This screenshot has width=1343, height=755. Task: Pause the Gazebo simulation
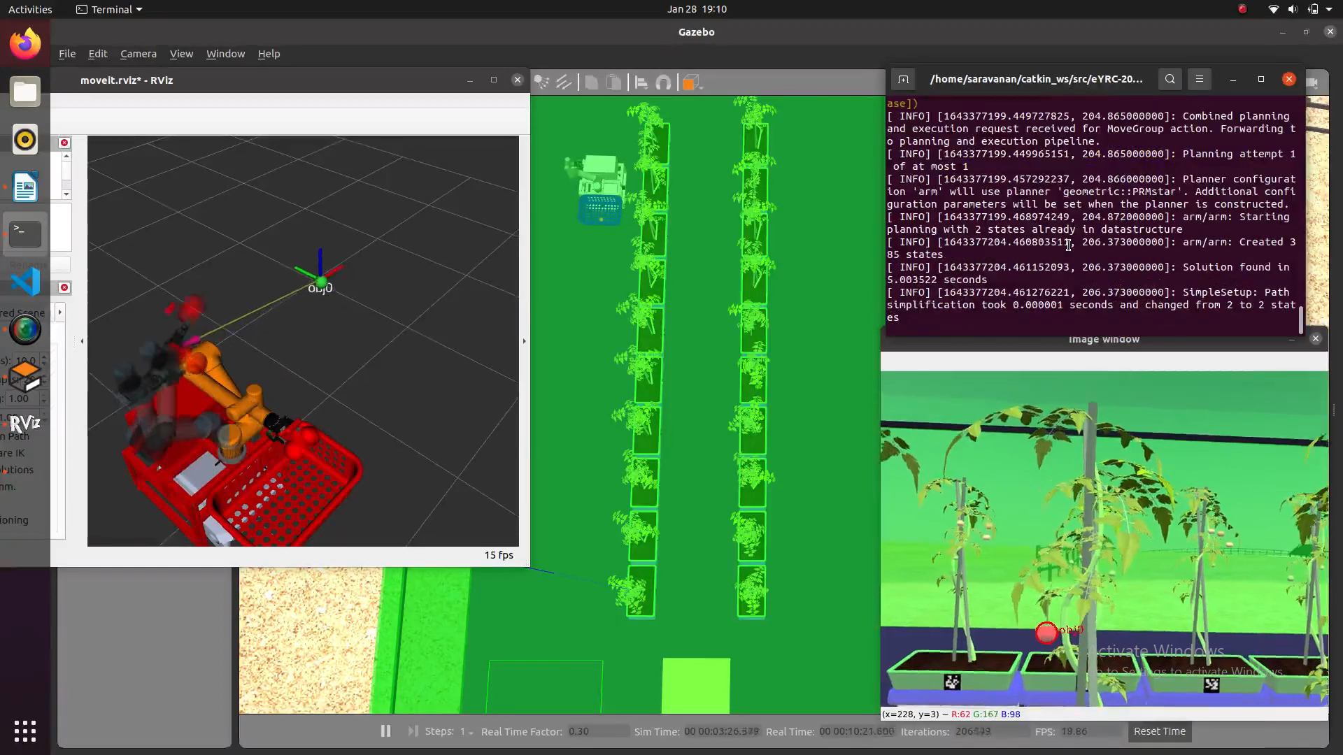point(385,731)
